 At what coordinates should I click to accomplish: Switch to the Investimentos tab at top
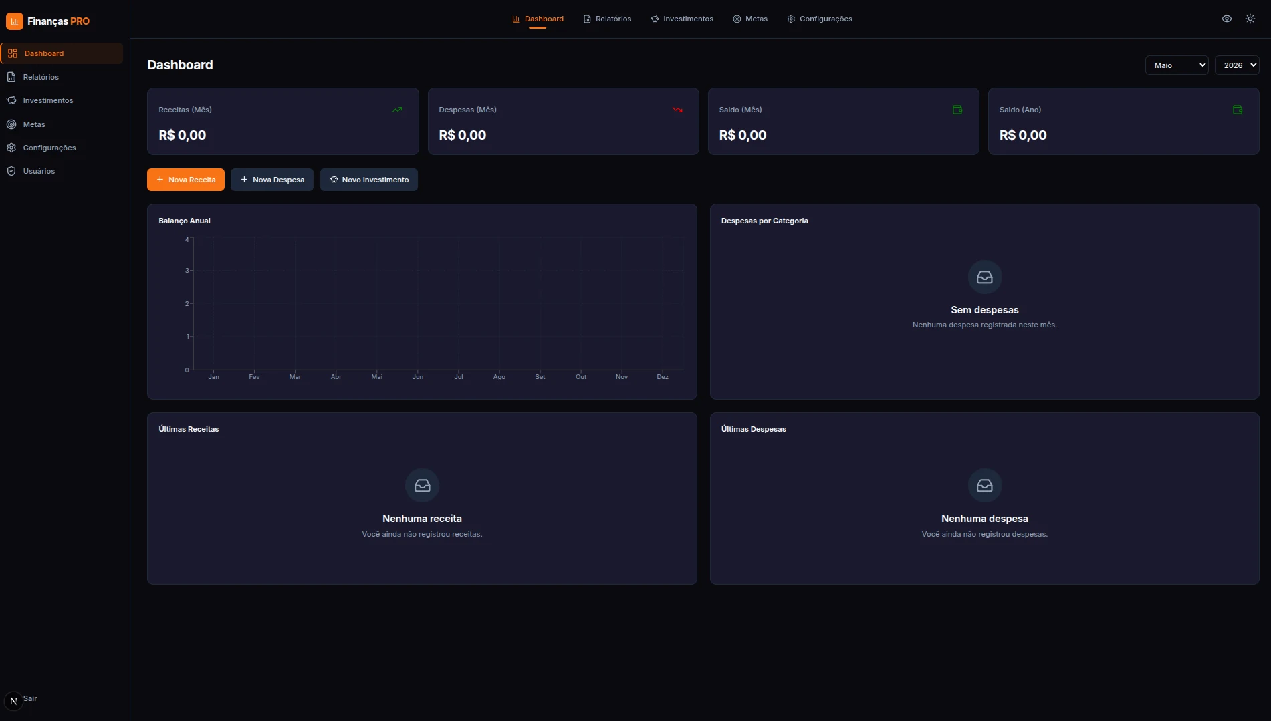point(682,19)
